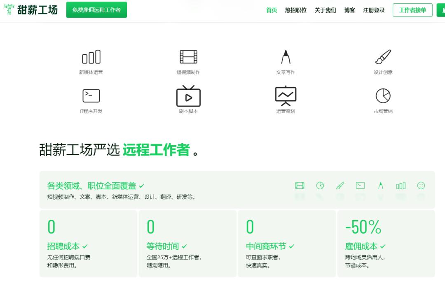This screenshot has width=445, height=286.
Task: Click the film strip icon in the green banner
Action: [x=300, y=186]
